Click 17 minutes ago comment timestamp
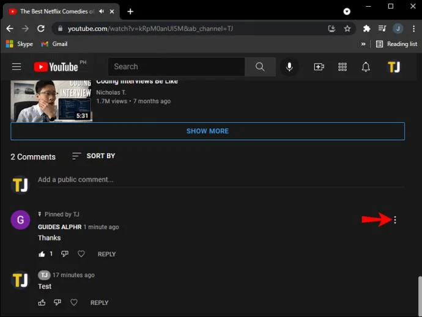Viewport: 422px width, 317px height. coord(73,275)
